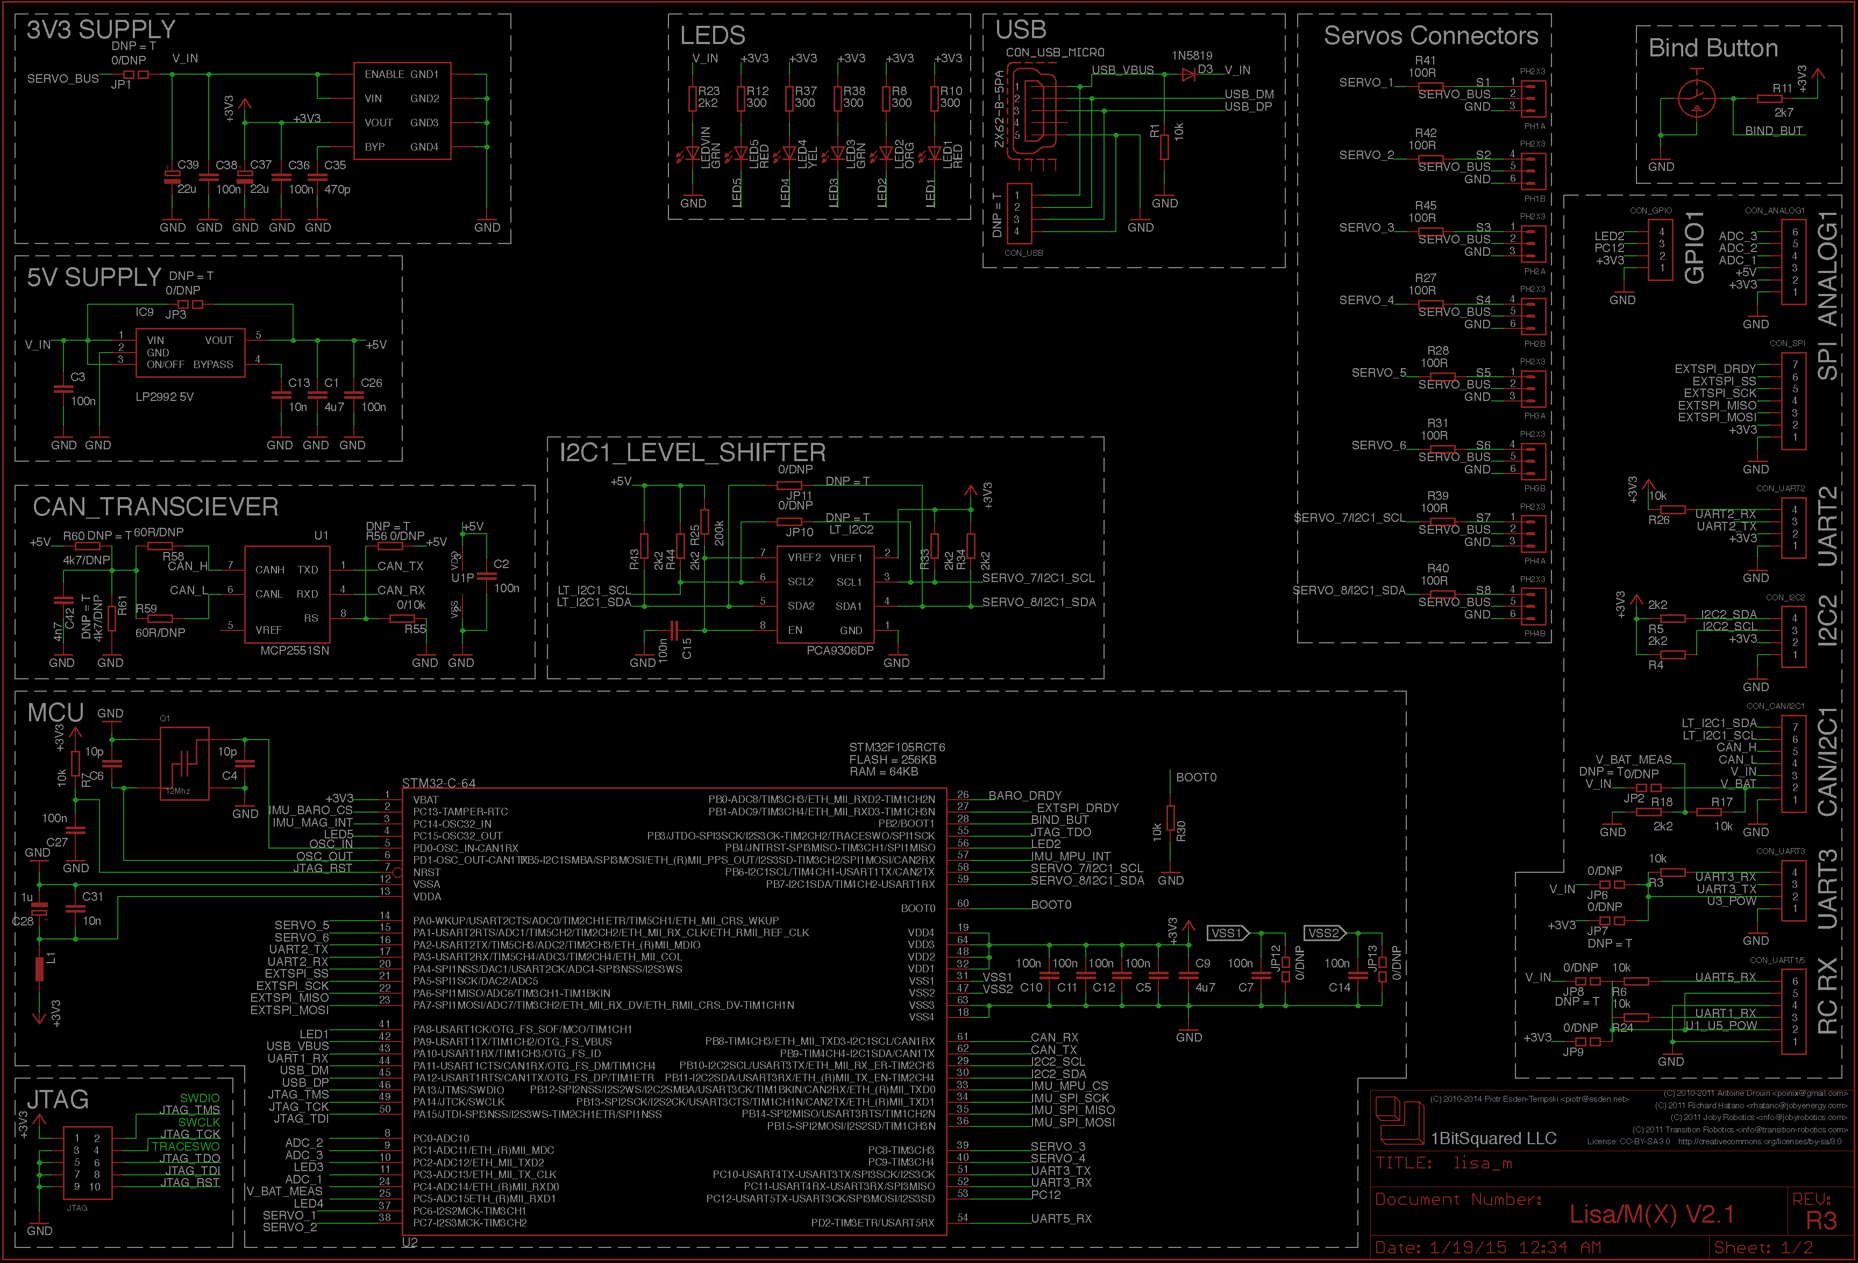
Task: Select the L1 inductor symbol
Action: (x=39, y=969)
